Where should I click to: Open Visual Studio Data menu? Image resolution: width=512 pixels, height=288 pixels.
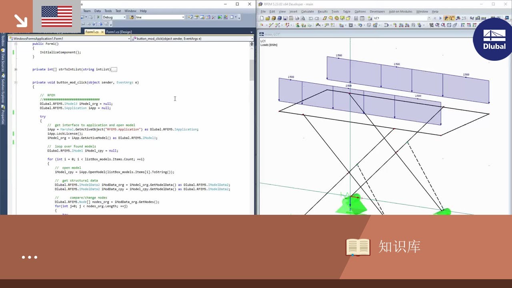point(98,11)
